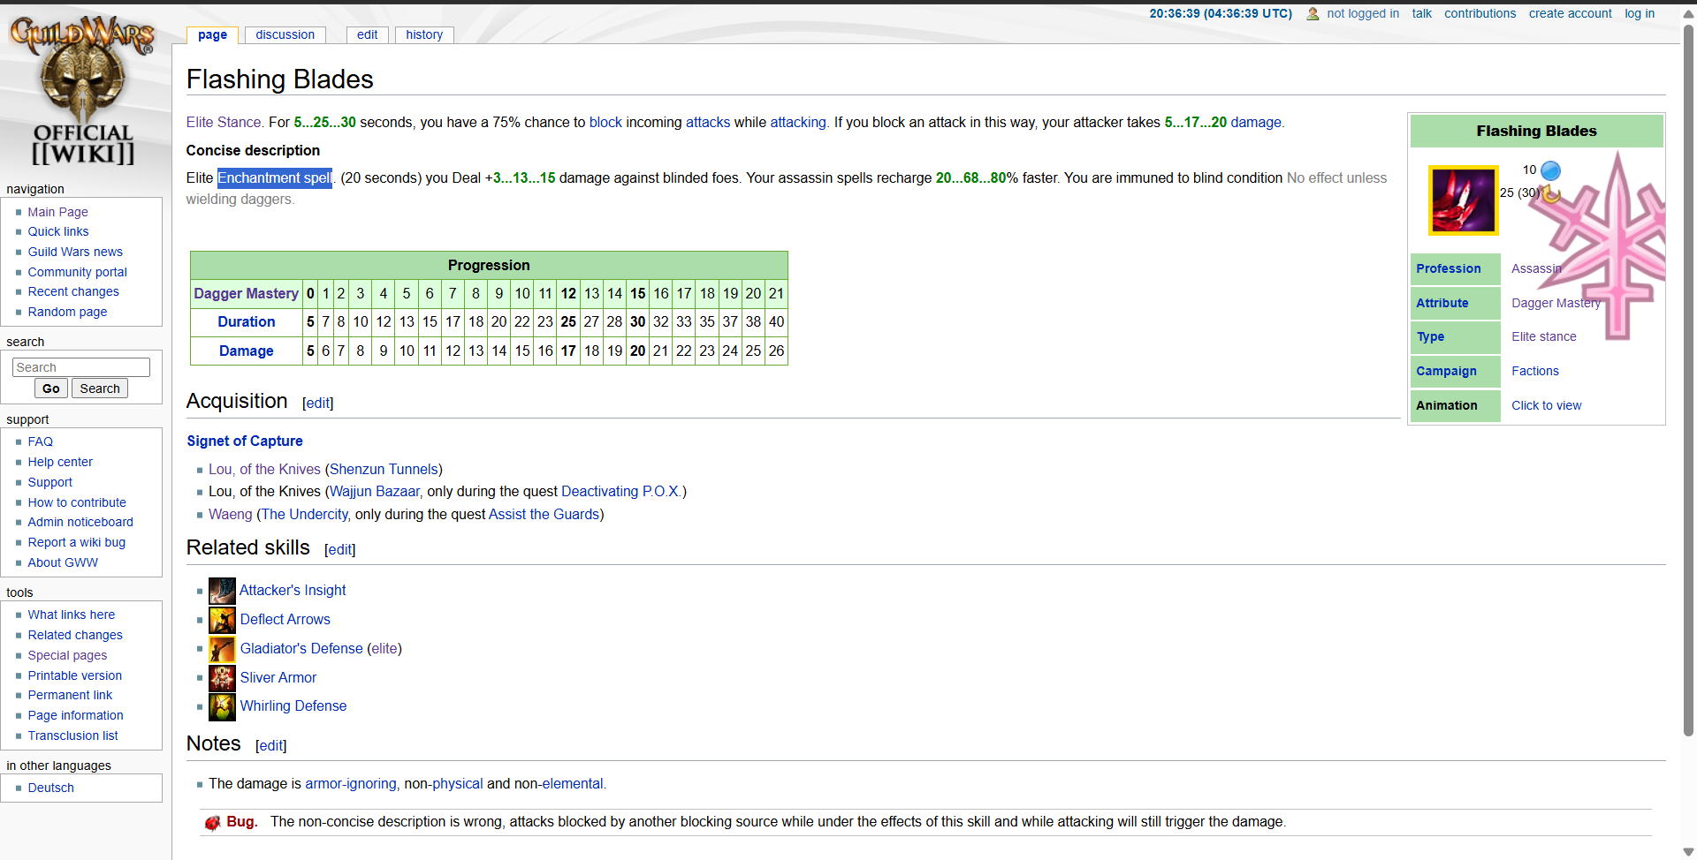The image size is (1697, 860).
Task: Open Waeng boss link
Action: click(230, 514)
